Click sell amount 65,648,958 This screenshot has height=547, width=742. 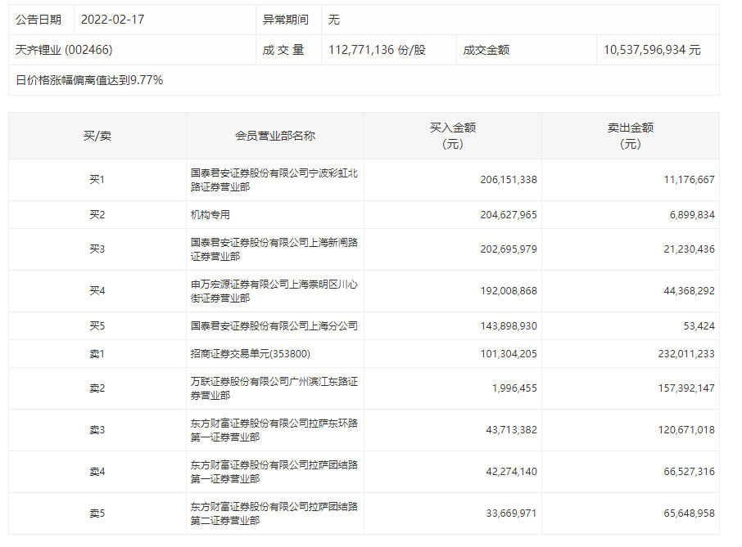(689, 513)
